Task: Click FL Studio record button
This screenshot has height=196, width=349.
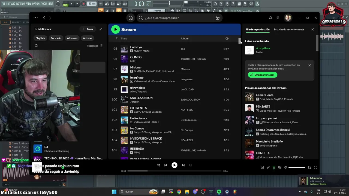Action: (83, 4)
